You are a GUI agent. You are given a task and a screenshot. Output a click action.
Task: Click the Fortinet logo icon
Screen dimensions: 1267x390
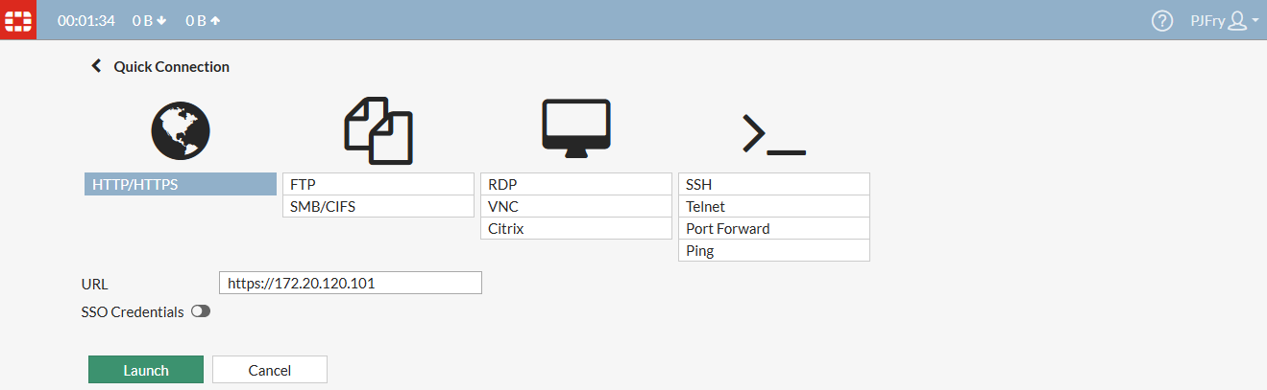coord(18,20)
